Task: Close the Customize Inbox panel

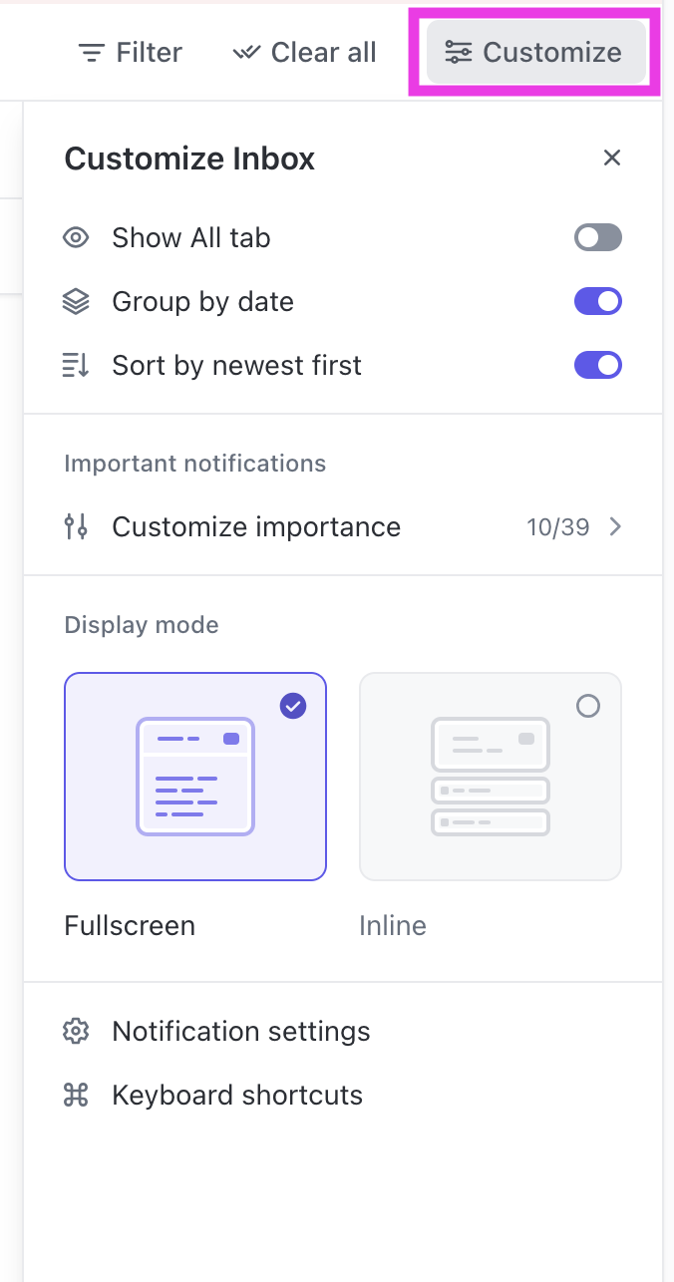Action: pos(611,158)
